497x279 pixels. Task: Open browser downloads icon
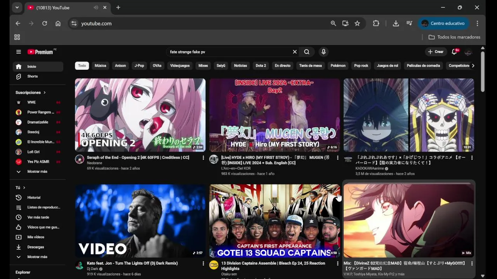[396, 24]
